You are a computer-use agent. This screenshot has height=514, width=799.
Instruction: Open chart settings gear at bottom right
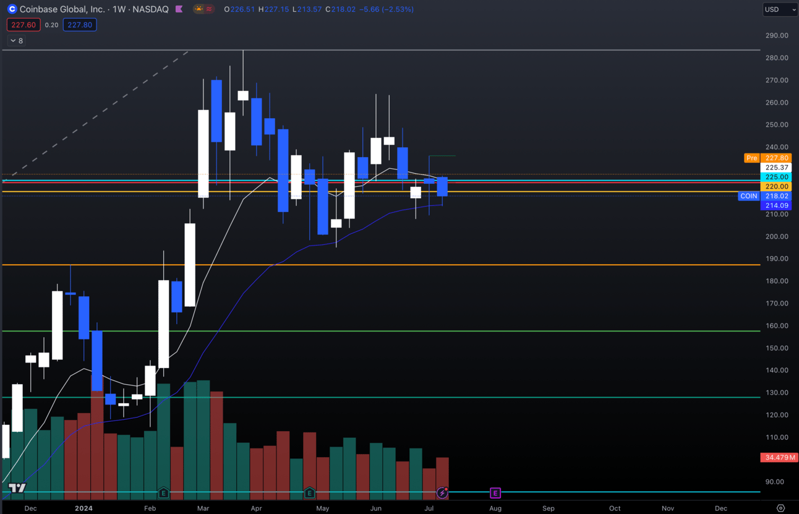780,508
